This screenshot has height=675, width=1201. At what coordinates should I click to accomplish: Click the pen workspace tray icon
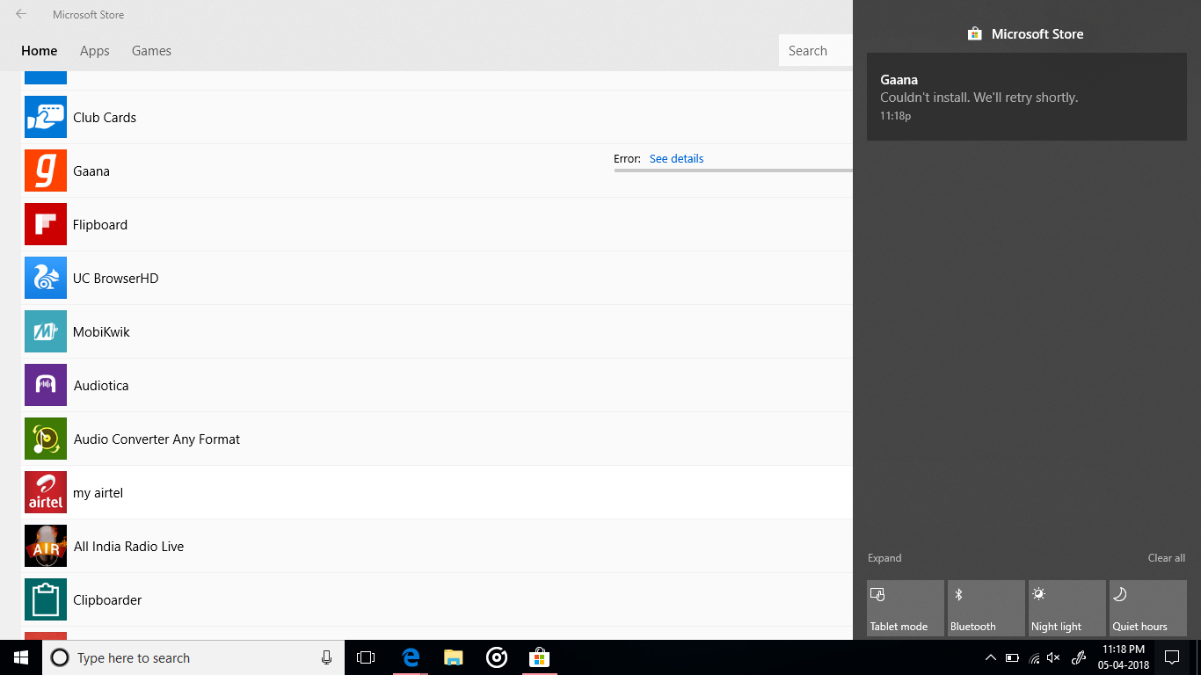pos(1081,657)
